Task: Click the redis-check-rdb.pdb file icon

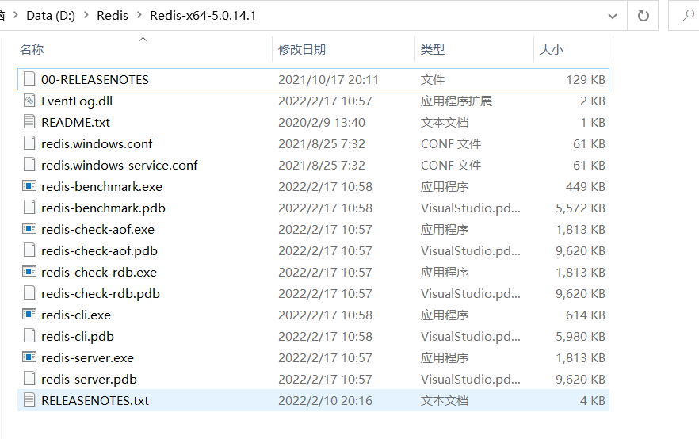Action: point(29,293)
